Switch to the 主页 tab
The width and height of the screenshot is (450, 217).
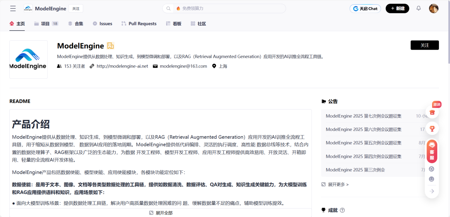point(17,24)
